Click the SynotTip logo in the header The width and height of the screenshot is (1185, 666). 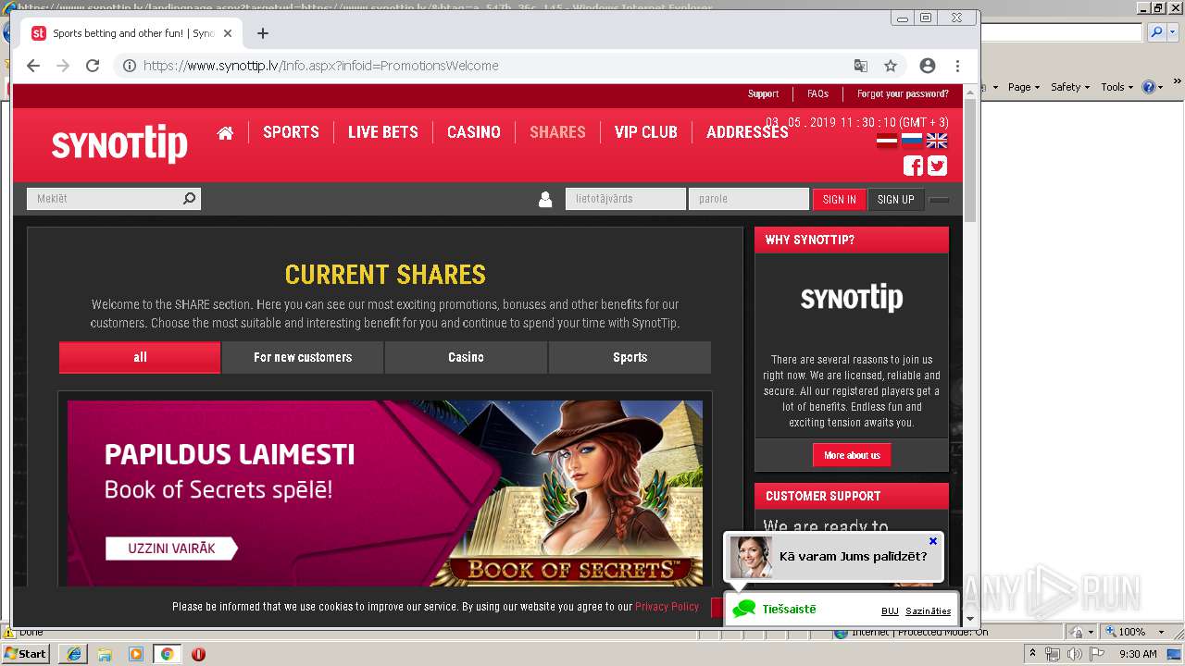click(119, 142)
